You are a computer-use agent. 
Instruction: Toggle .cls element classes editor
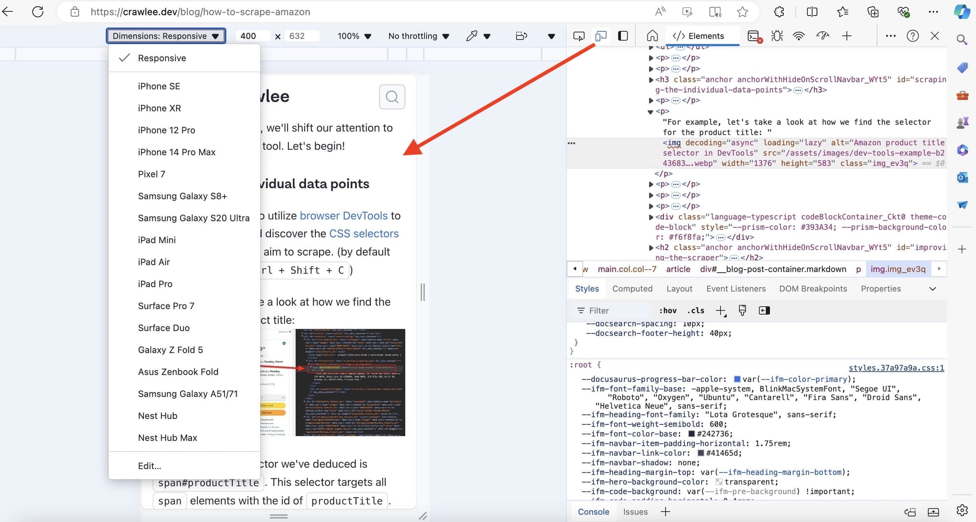[x=695, y=310]
